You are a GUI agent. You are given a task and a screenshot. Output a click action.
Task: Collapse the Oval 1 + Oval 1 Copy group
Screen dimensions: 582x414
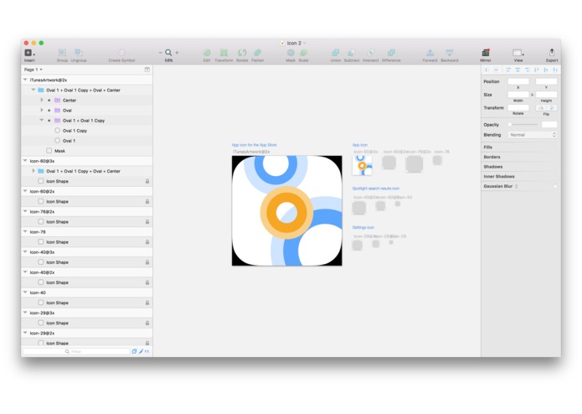pos(42,121)
